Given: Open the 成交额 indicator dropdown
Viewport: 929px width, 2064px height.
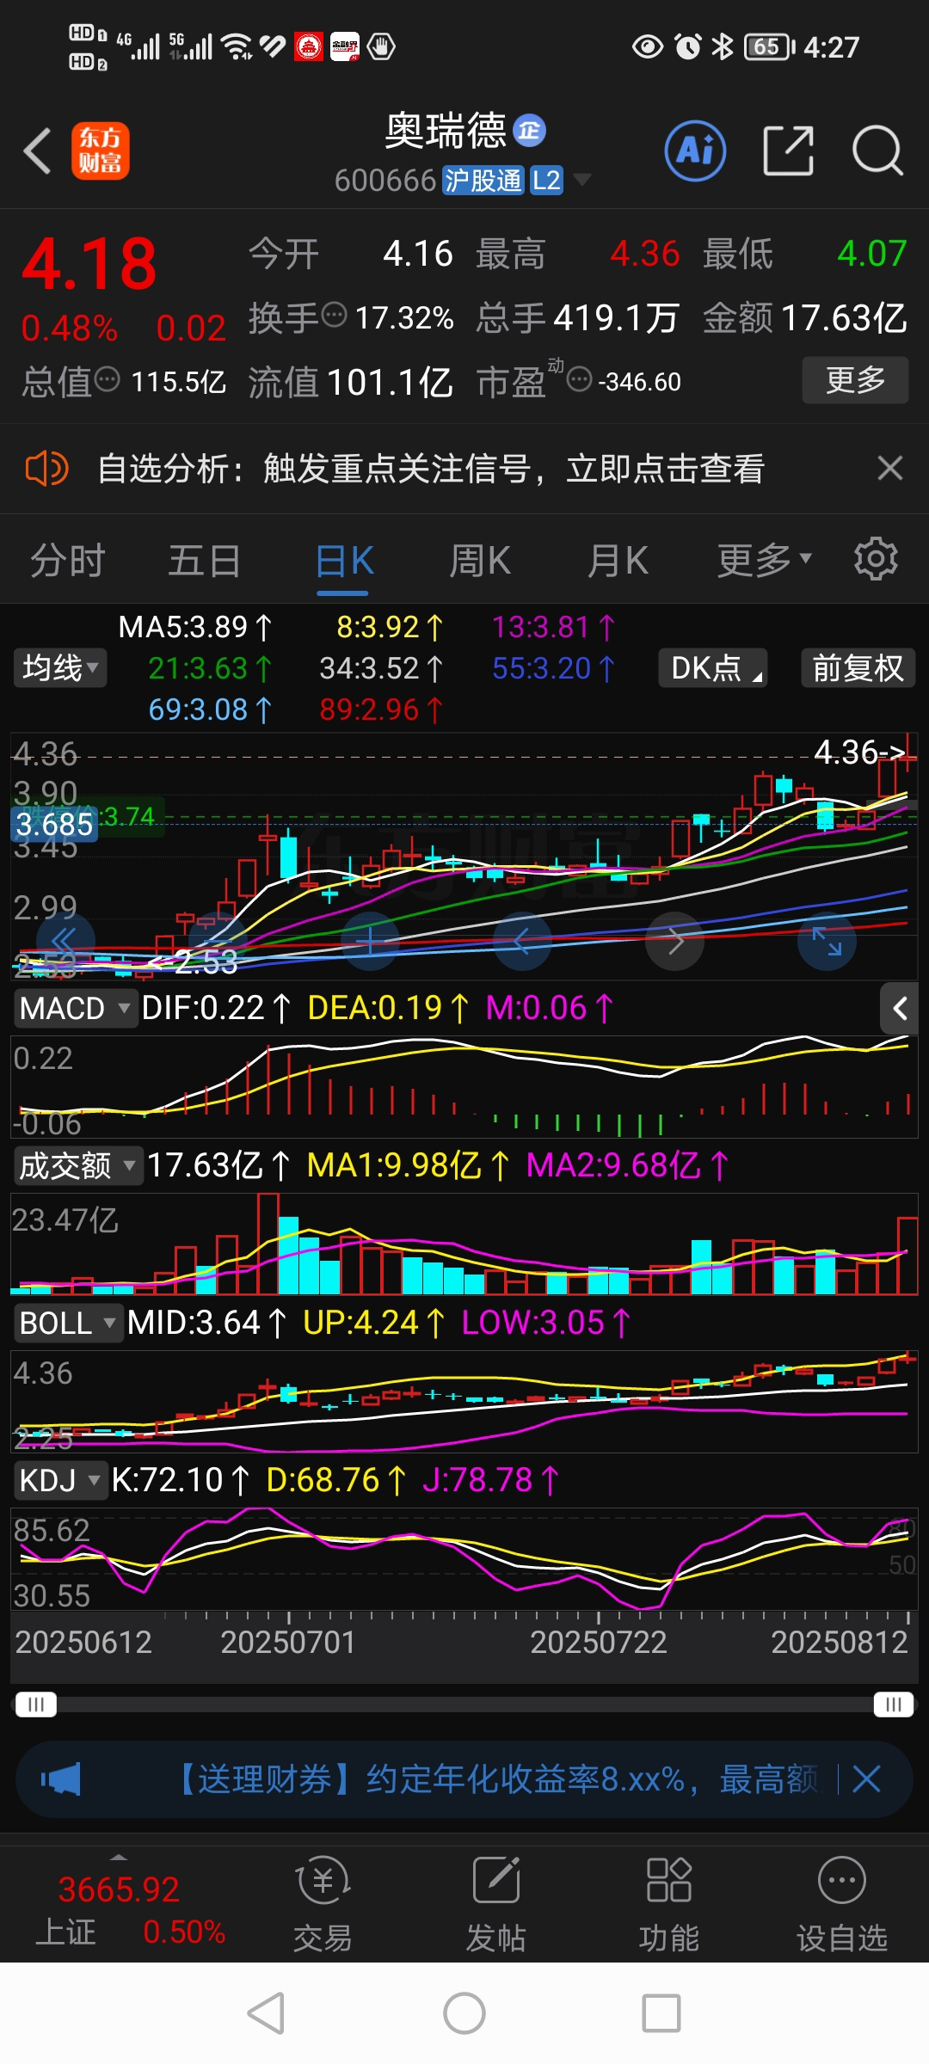Looking at the screenshot, I should tap(78, 1165).
